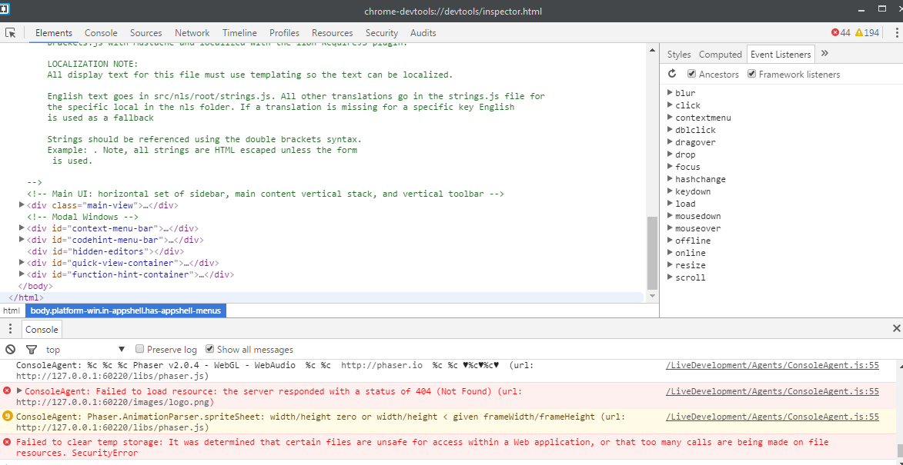This screenshot has width=903, height=465.
Task: Clear the console log icon
Action: coord(11,350)
